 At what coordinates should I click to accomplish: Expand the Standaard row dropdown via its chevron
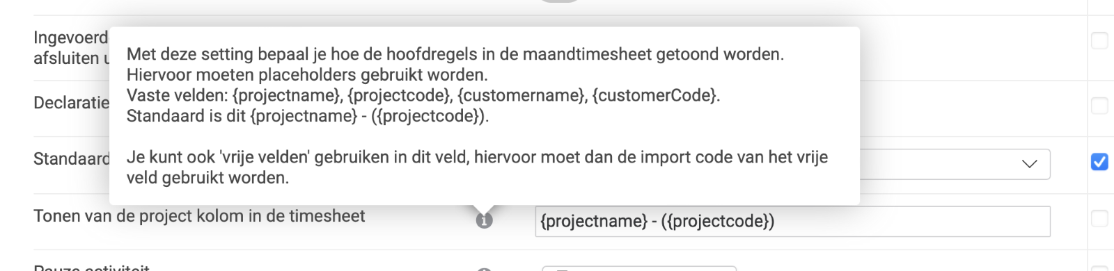(x=1029, y=164)
